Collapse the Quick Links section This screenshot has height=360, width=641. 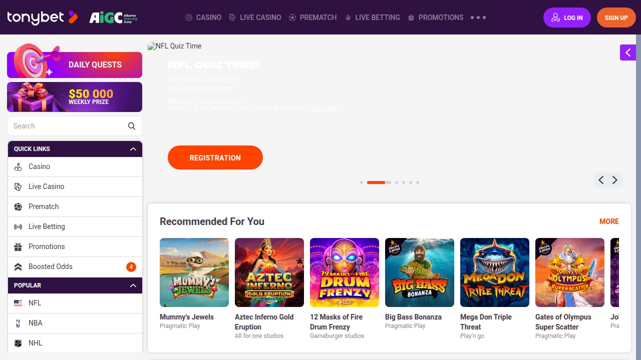tap(133, 149)
